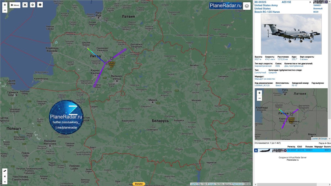331x186 pixels.
Task: Open the RC-12X aircraft photo
Action: pyautogui.click(x=291, y=34)
